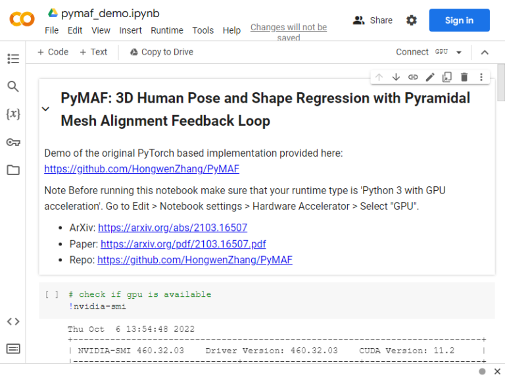This screenshot has width=505, height=379.
Task: Click the '# check if gpu is available' comment
Action: click(x=140, y=294)
